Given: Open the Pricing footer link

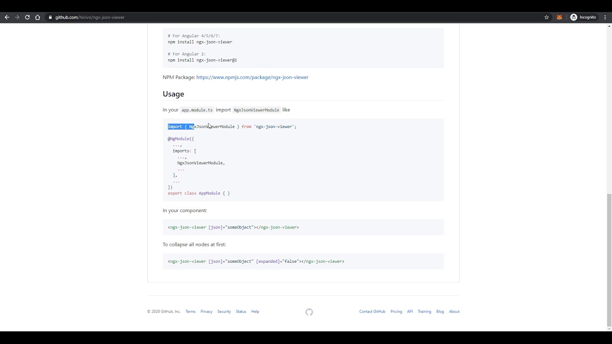Looking at the screenshot, I should click(396, 312).
